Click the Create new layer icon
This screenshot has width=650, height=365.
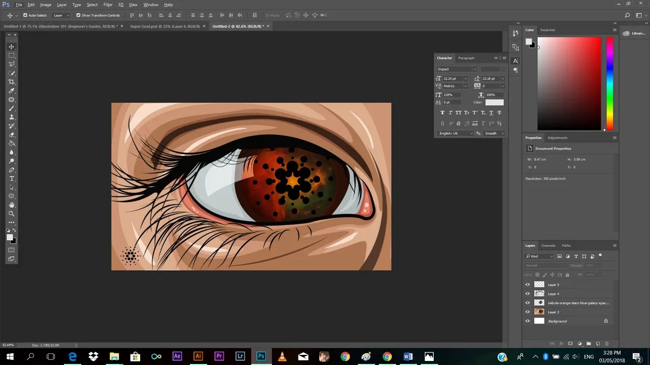(x=598, y=344)
